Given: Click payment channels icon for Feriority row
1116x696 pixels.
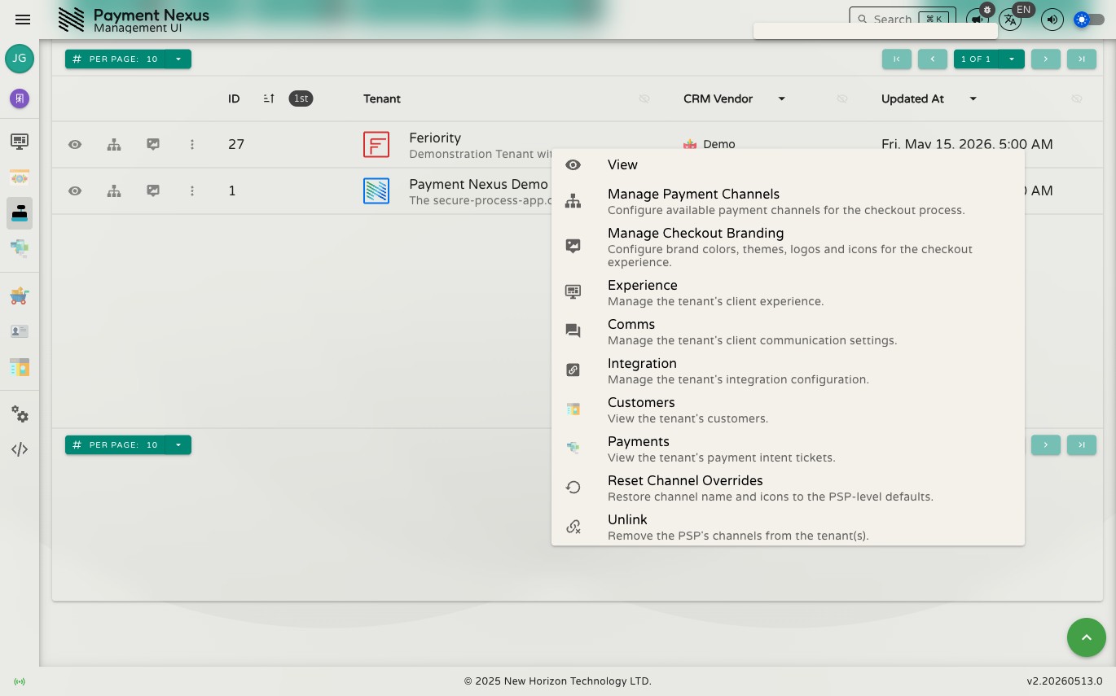Looking at the screenshot, I should click(x=114, y=144).
